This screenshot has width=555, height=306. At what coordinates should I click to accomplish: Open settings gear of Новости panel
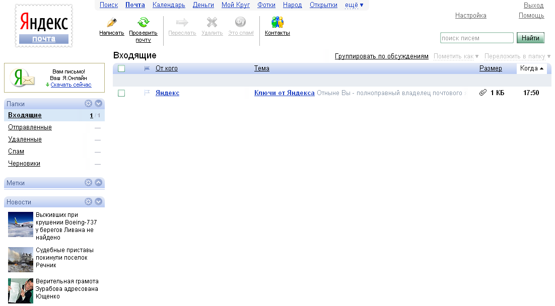coord(88,202)
